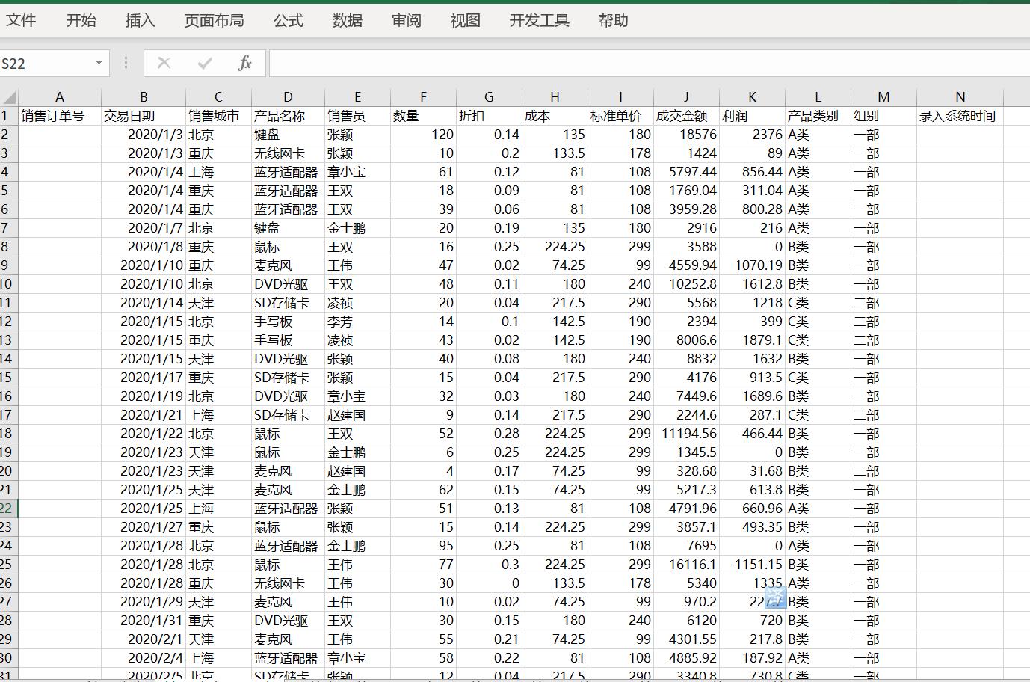
Task: Select the 2020/1/21 date cell
Action: click(144, 415)
